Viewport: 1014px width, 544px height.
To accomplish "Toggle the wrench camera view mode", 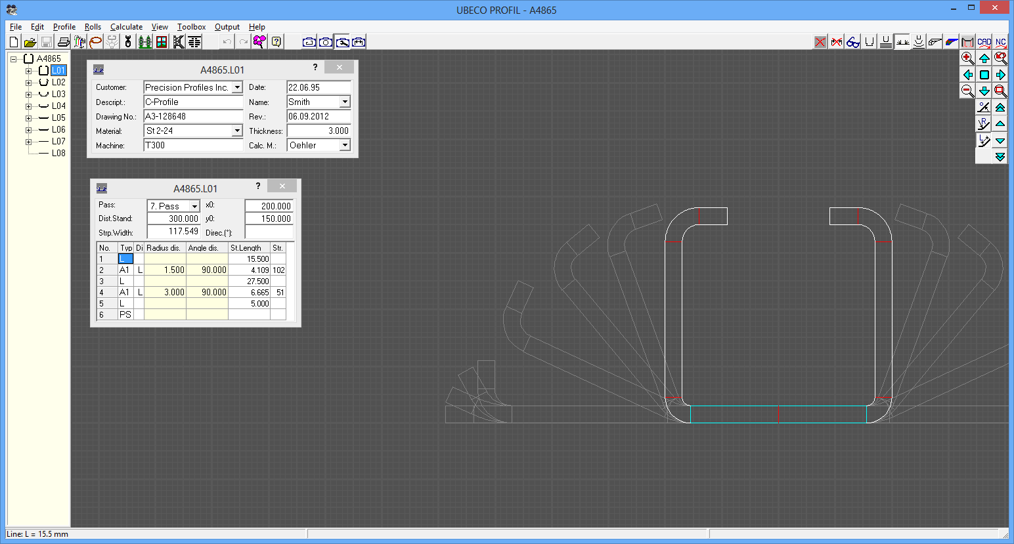I will (342, 41).
